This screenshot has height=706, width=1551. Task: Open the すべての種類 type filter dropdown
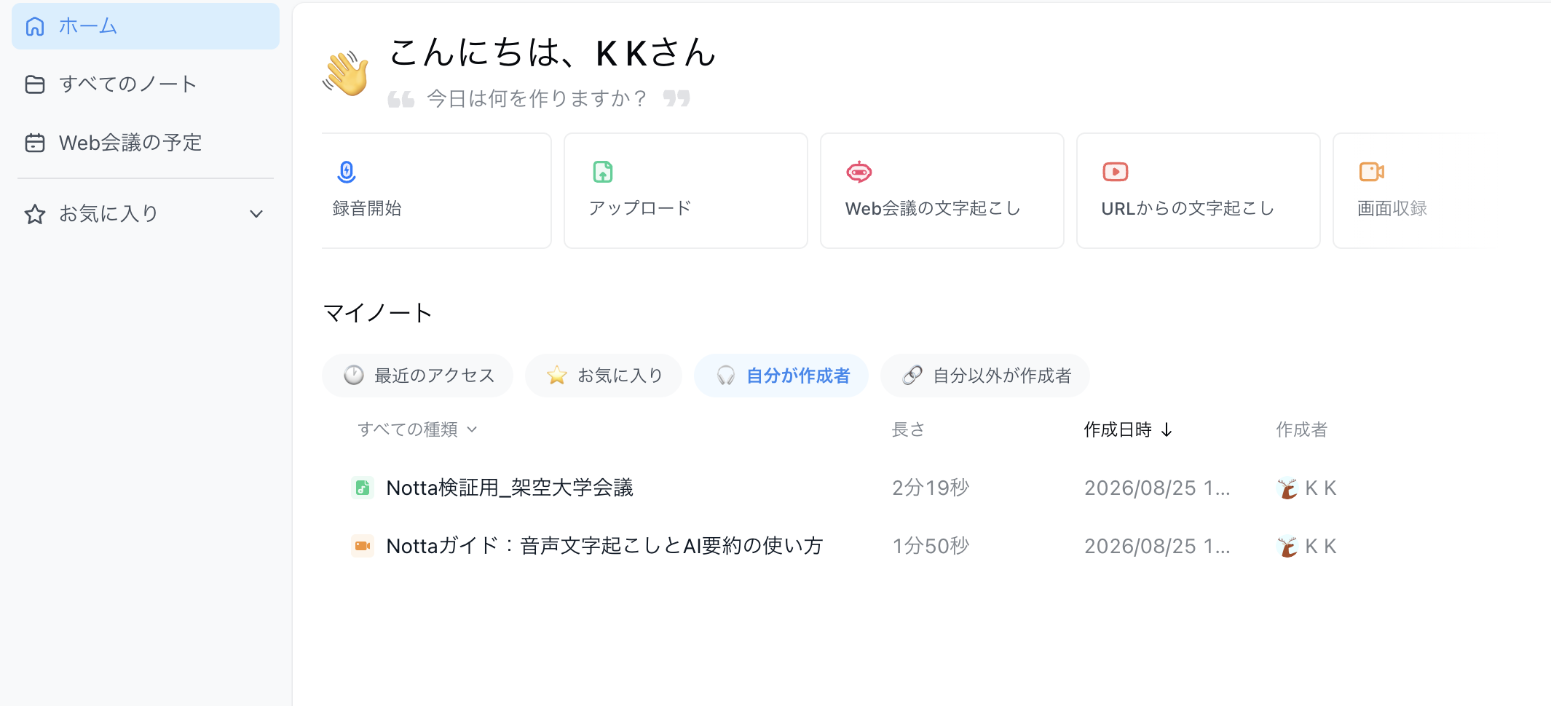pyautogui.click(x=417, y=429)
